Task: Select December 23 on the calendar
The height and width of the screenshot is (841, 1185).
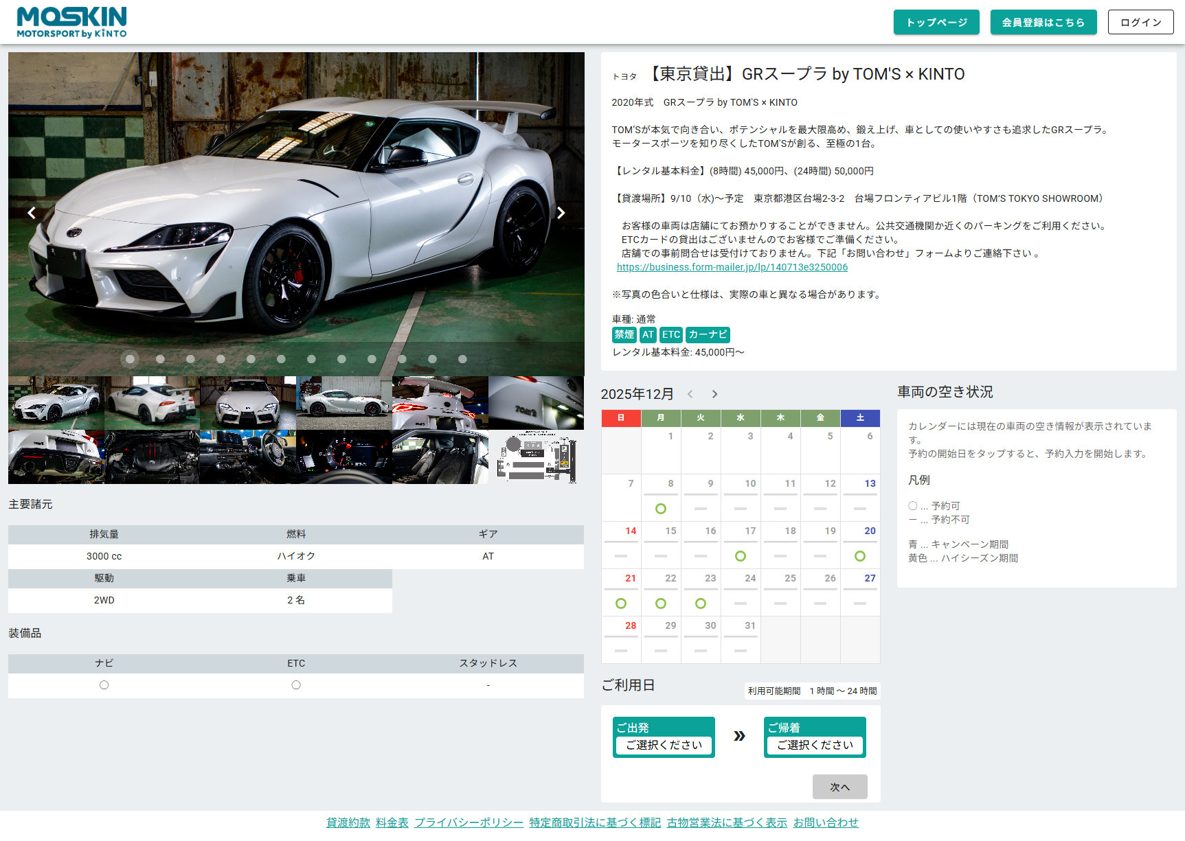Action: [701, 592]
